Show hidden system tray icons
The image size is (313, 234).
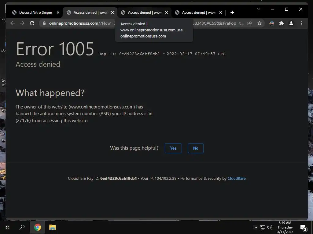(255, 227)
